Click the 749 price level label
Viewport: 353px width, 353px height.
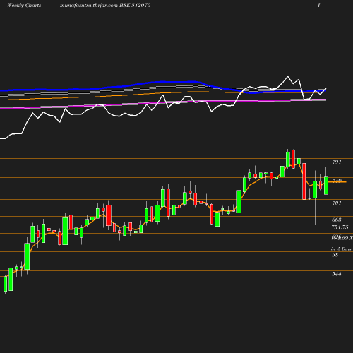tap(337, 181)
